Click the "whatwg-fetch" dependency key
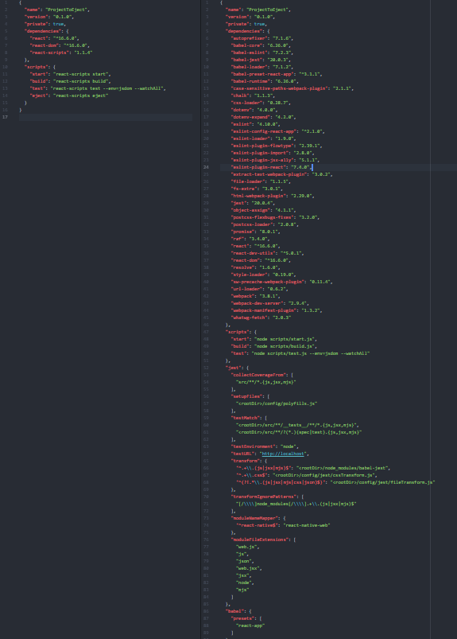Image resolution: width=457 pixels, height=639 pixels. coord(250,318)
